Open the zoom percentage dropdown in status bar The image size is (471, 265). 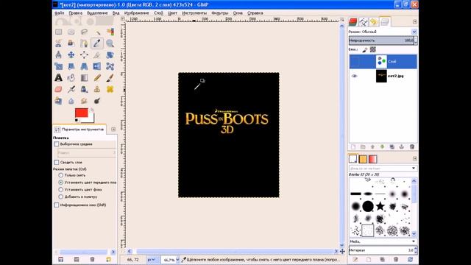(177, 260)
